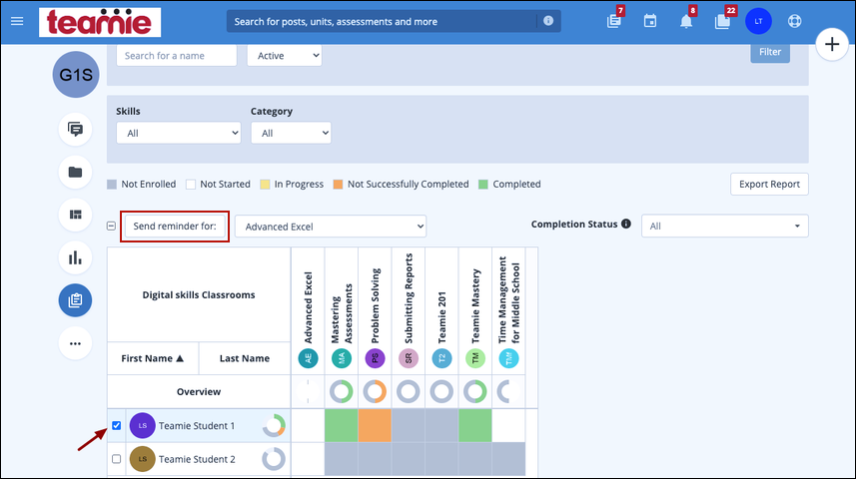Open Teamie Student 1 name link

pyautogui.click(x=197, y=425)
